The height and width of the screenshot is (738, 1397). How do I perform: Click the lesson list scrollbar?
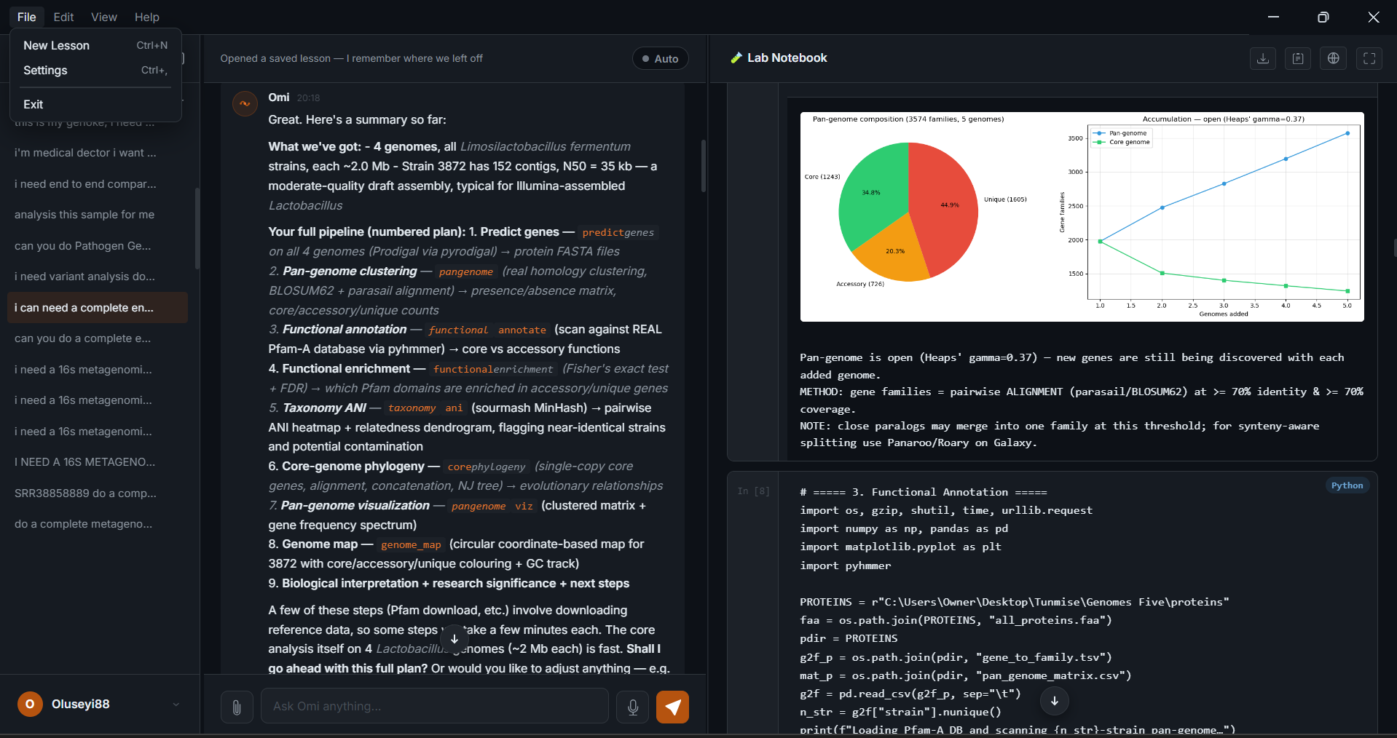197,229
